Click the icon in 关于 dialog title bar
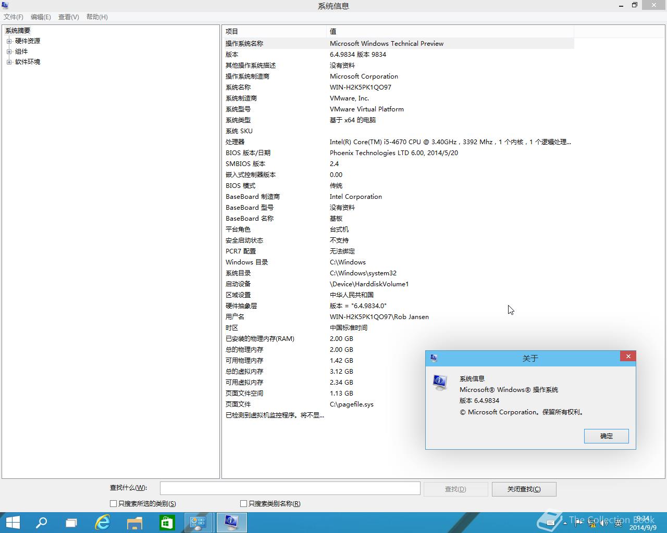Image resolution: width=667 pixels, height=533 pixels. pyautogui.click(x=434, y=358)
